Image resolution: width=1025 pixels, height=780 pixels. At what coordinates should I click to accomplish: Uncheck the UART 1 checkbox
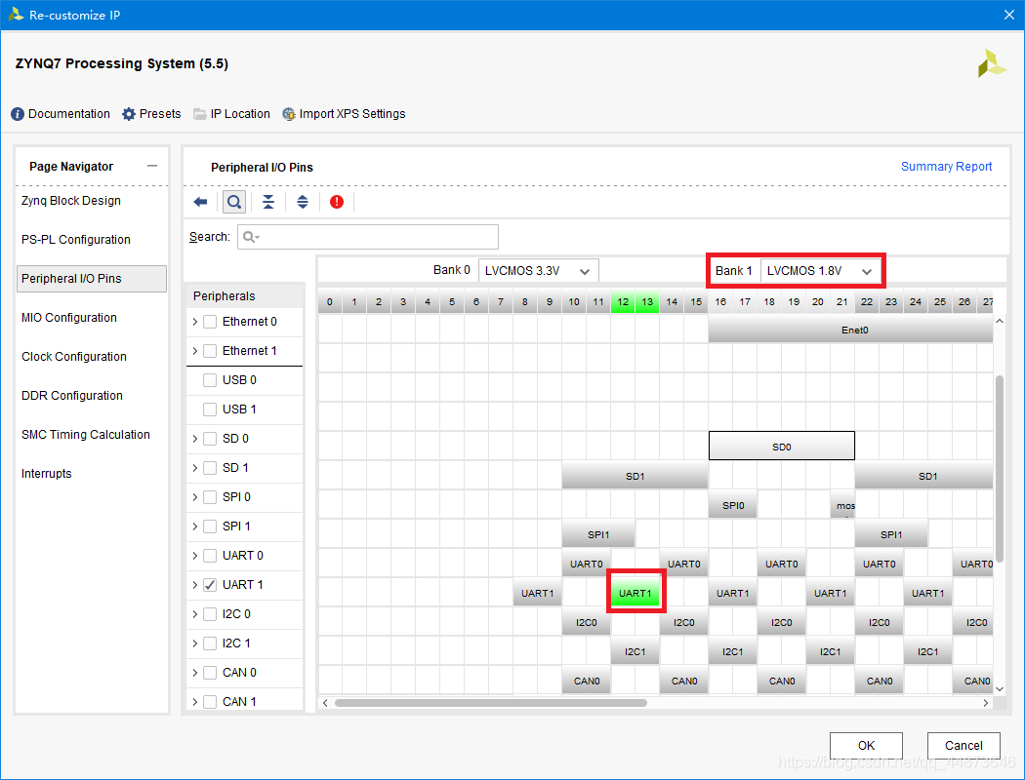point(210,585)
